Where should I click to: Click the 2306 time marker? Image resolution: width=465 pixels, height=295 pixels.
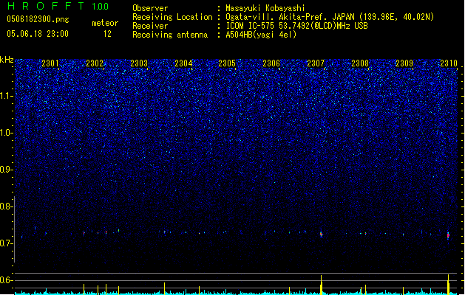[x=271, y=63]
